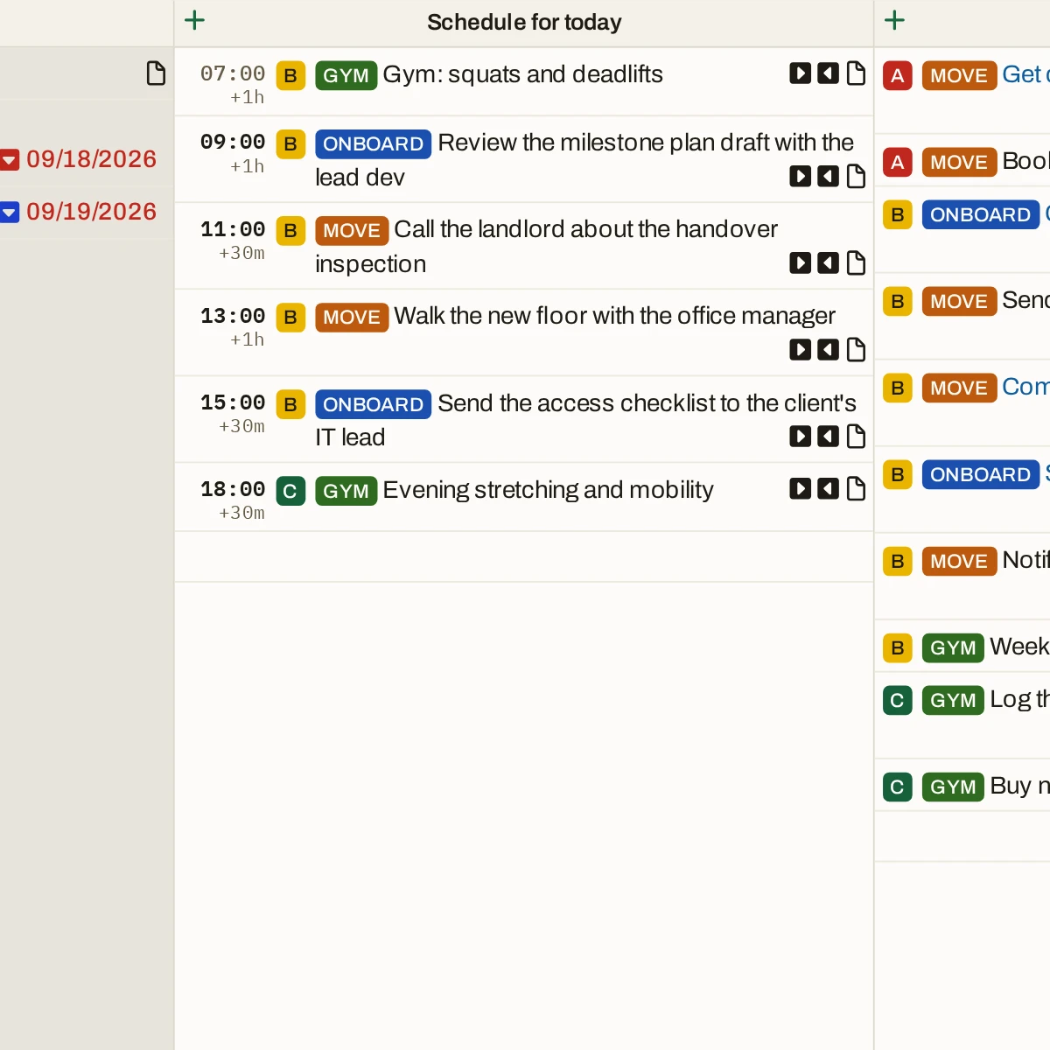The height and width of the screenshot is (1050, 1050).
Task: Click 'Walk the new floor with the office manager'
Action: coord(615,316)
